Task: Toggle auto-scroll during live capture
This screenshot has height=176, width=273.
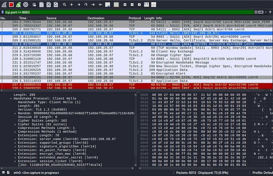Action: click(108, 5)
